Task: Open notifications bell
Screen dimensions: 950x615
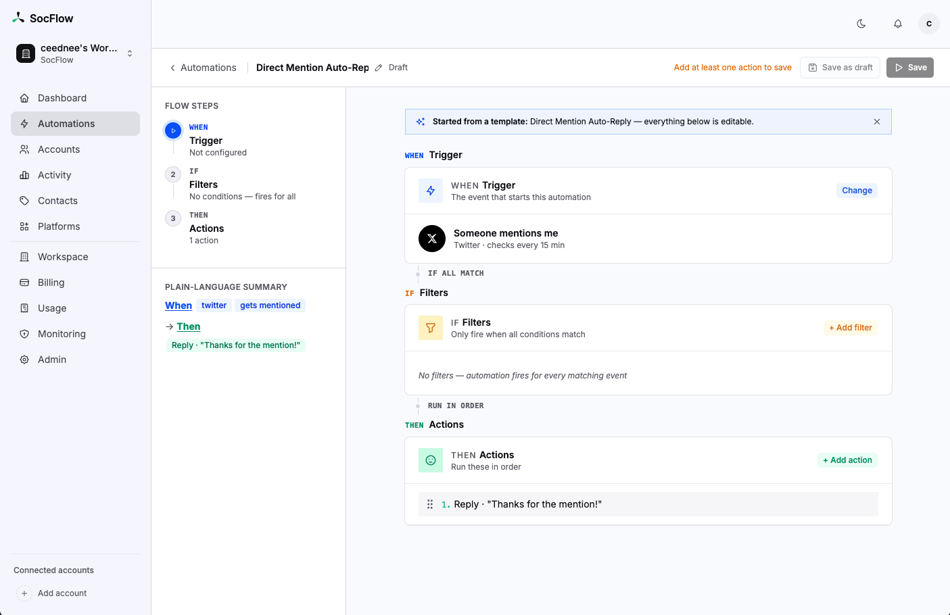Action: [x=898, y=24]
